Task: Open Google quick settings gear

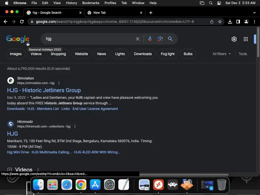Action: (234, 39)
